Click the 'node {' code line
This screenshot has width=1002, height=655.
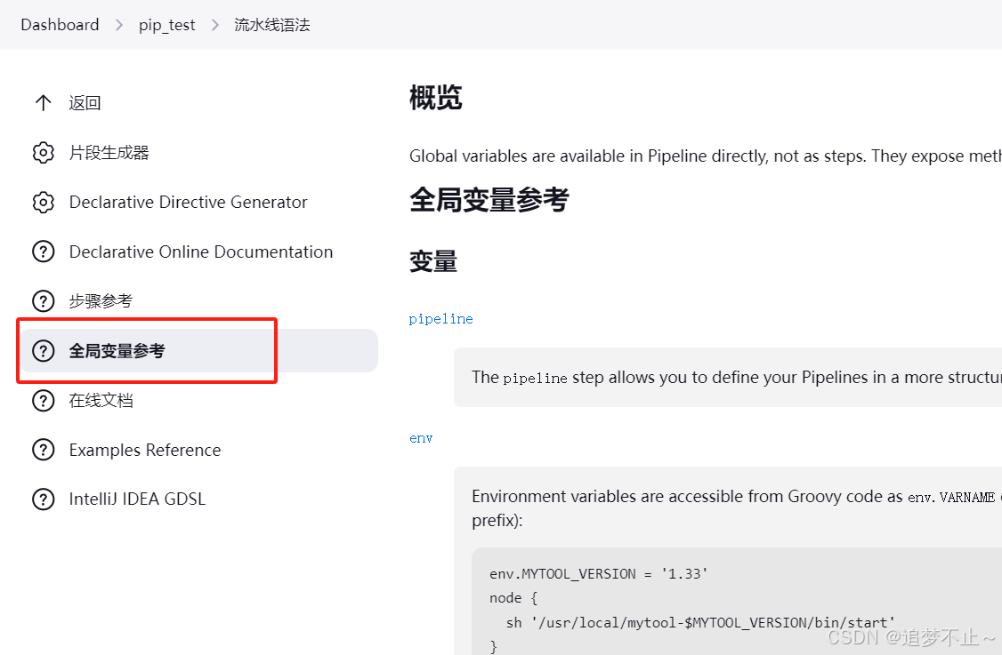pos(513,597)
